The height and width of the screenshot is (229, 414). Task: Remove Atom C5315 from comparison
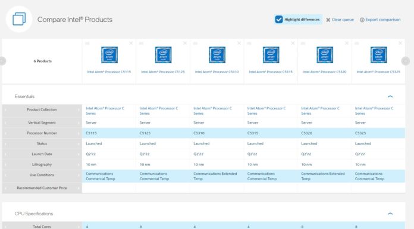(293, 43)
